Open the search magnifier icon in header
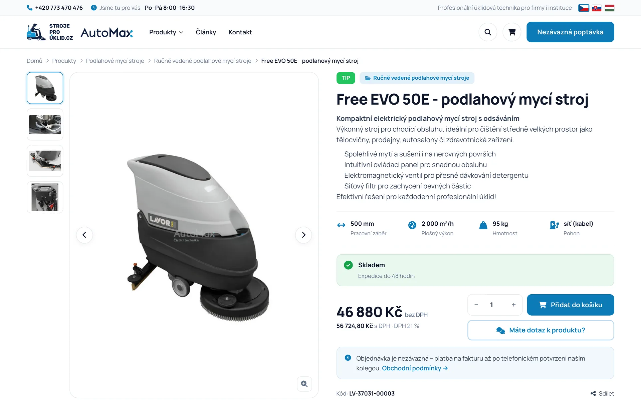The height and width of the screenshot is (400, 641). tap(488, 32)
